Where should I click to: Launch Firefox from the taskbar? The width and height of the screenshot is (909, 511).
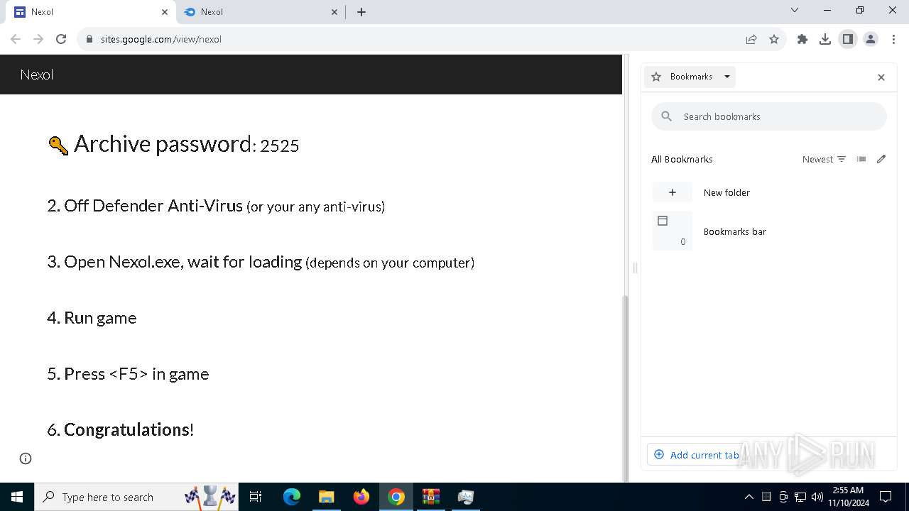[x=361, y=497]
